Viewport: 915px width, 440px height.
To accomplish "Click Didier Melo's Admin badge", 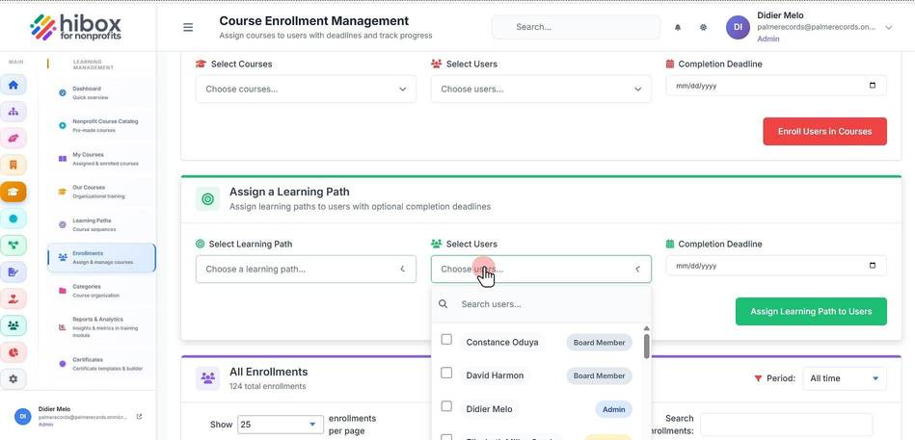I will 613,410.
